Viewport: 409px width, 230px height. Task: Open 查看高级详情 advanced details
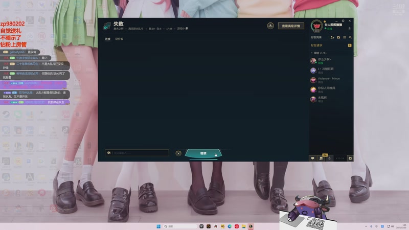tap(291, 26)
